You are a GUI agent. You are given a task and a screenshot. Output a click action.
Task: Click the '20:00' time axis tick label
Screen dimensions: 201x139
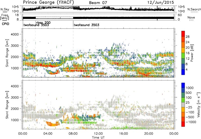[148, 134]
